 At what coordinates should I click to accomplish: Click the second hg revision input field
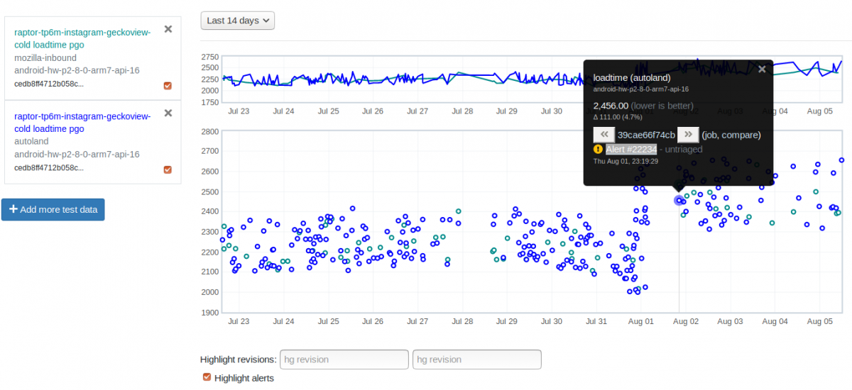pyautogui.click(x=476, y=360)
